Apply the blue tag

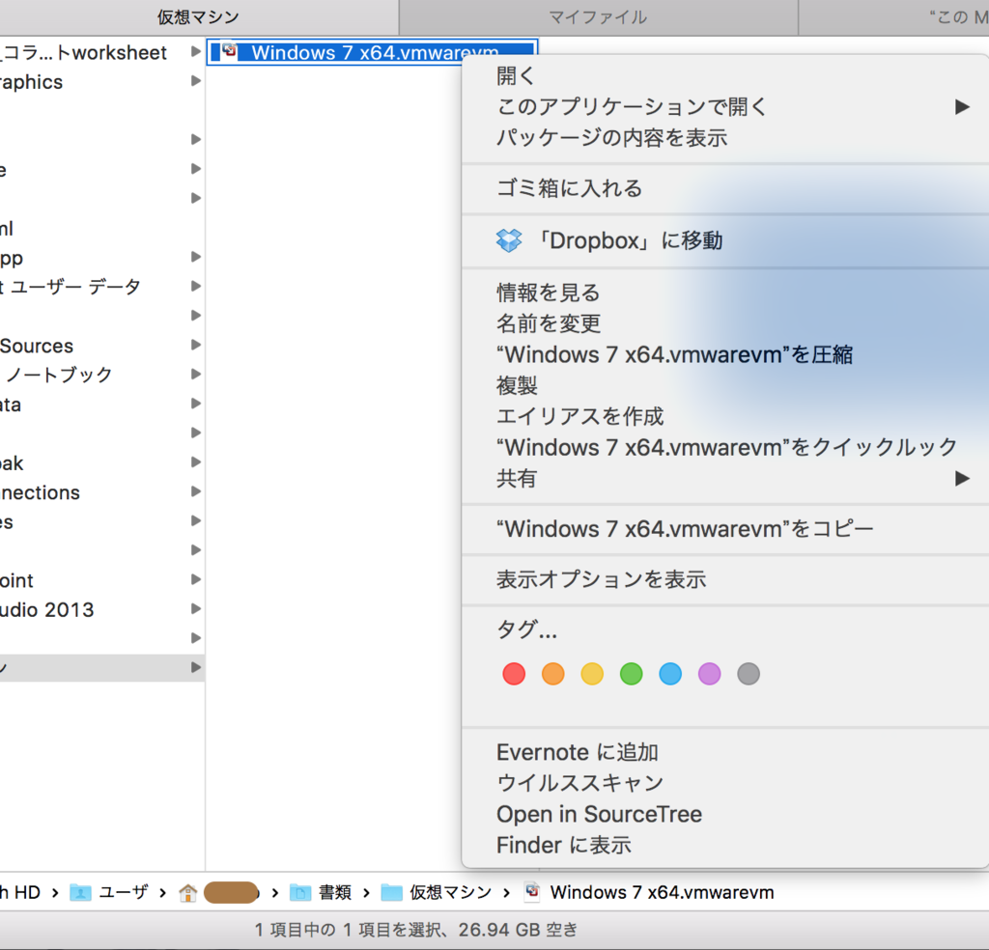(x=670, y=674)
